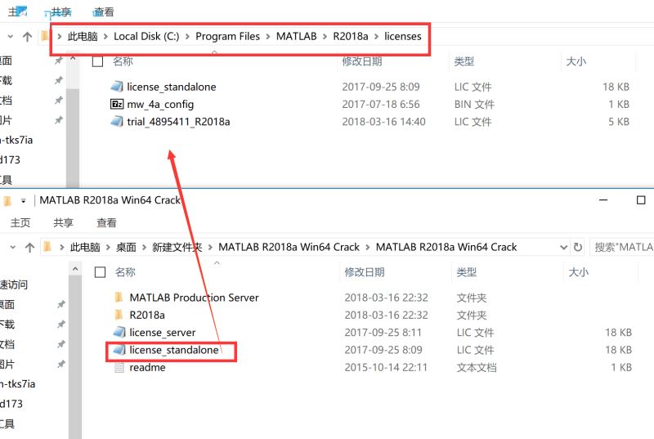Go to Local Disk (C:) breadcrumb
Screen dimensions: 654x439
coord(146,36)
